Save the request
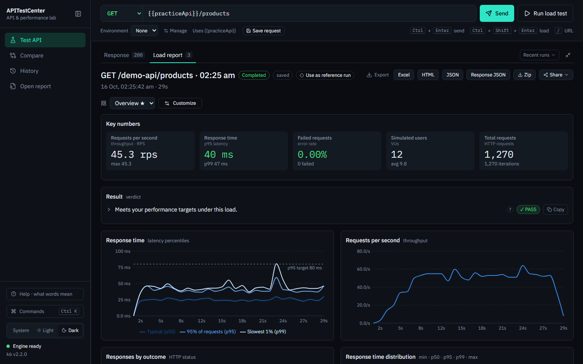 coord(264,31)
